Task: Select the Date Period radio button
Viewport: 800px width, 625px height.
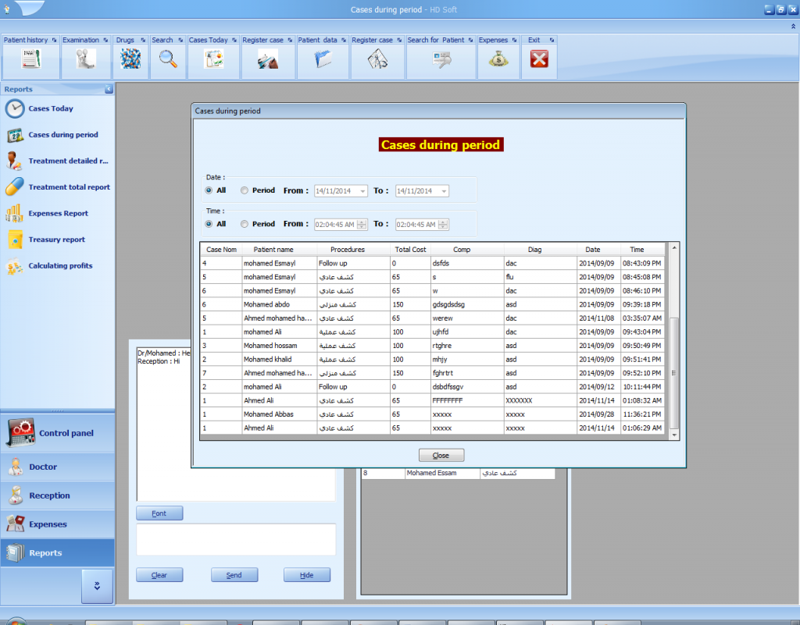Action: [x=245, y=190]
